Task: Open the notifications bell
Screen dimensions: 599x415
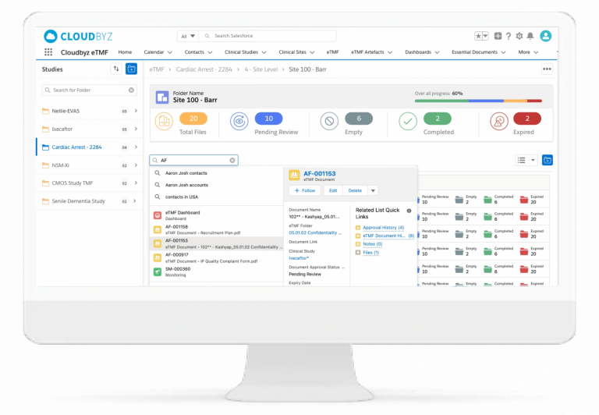Action: [x=530, y=36]
